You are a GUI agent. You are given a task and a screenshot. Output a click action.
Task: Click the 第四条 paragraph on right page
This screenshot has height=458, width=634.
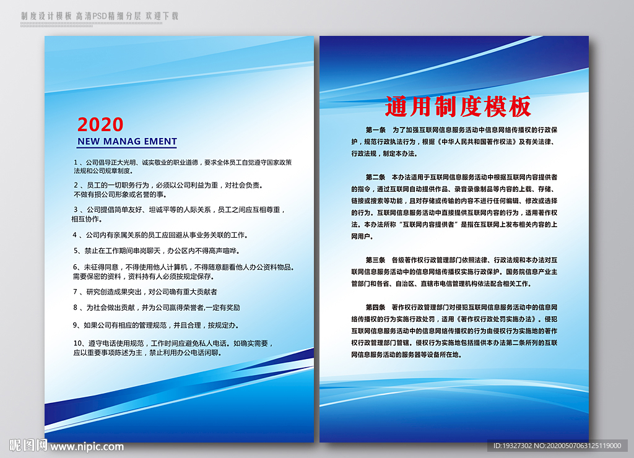coord(454,331)
